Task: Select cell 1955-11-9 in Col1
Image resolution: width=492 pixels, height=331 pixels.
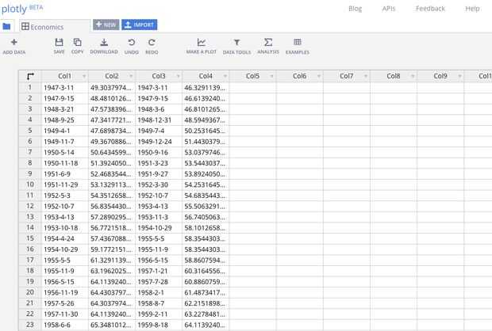Action: (x=64, y=271)
